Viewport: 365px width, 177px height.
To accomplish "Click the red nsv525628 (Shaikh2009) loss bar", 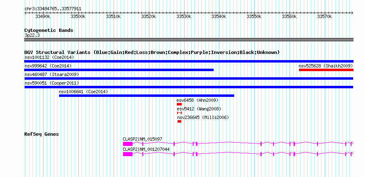I will point(326,70).
